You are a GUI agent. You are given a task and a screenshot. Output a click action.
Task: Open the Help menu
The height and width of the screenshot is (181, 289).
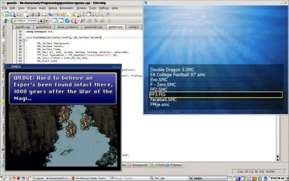[x=115, y=8]
